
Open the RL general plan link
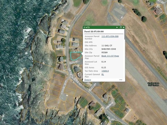(x=103, y=74)
